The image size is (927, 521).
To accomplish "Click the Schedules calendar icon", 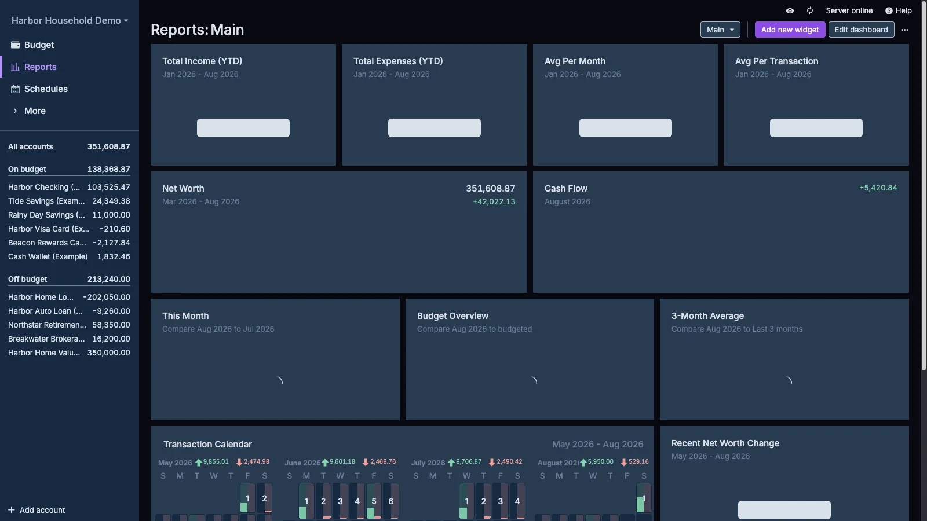I will click(x=16, y=89).
